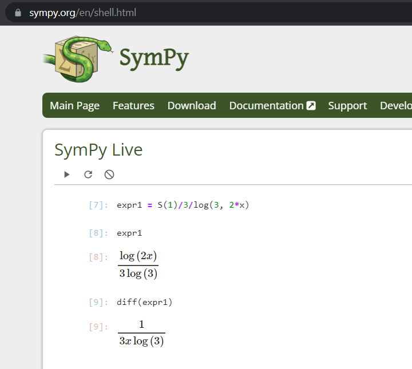Click the [7]: input prompt label

point(98,205)
